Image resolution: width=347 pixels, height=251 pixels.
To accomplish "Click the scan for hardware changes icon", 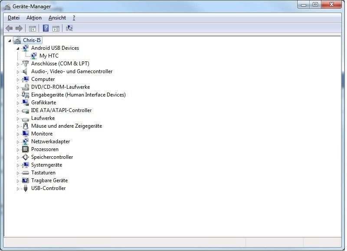I will [x=69, y=28].
